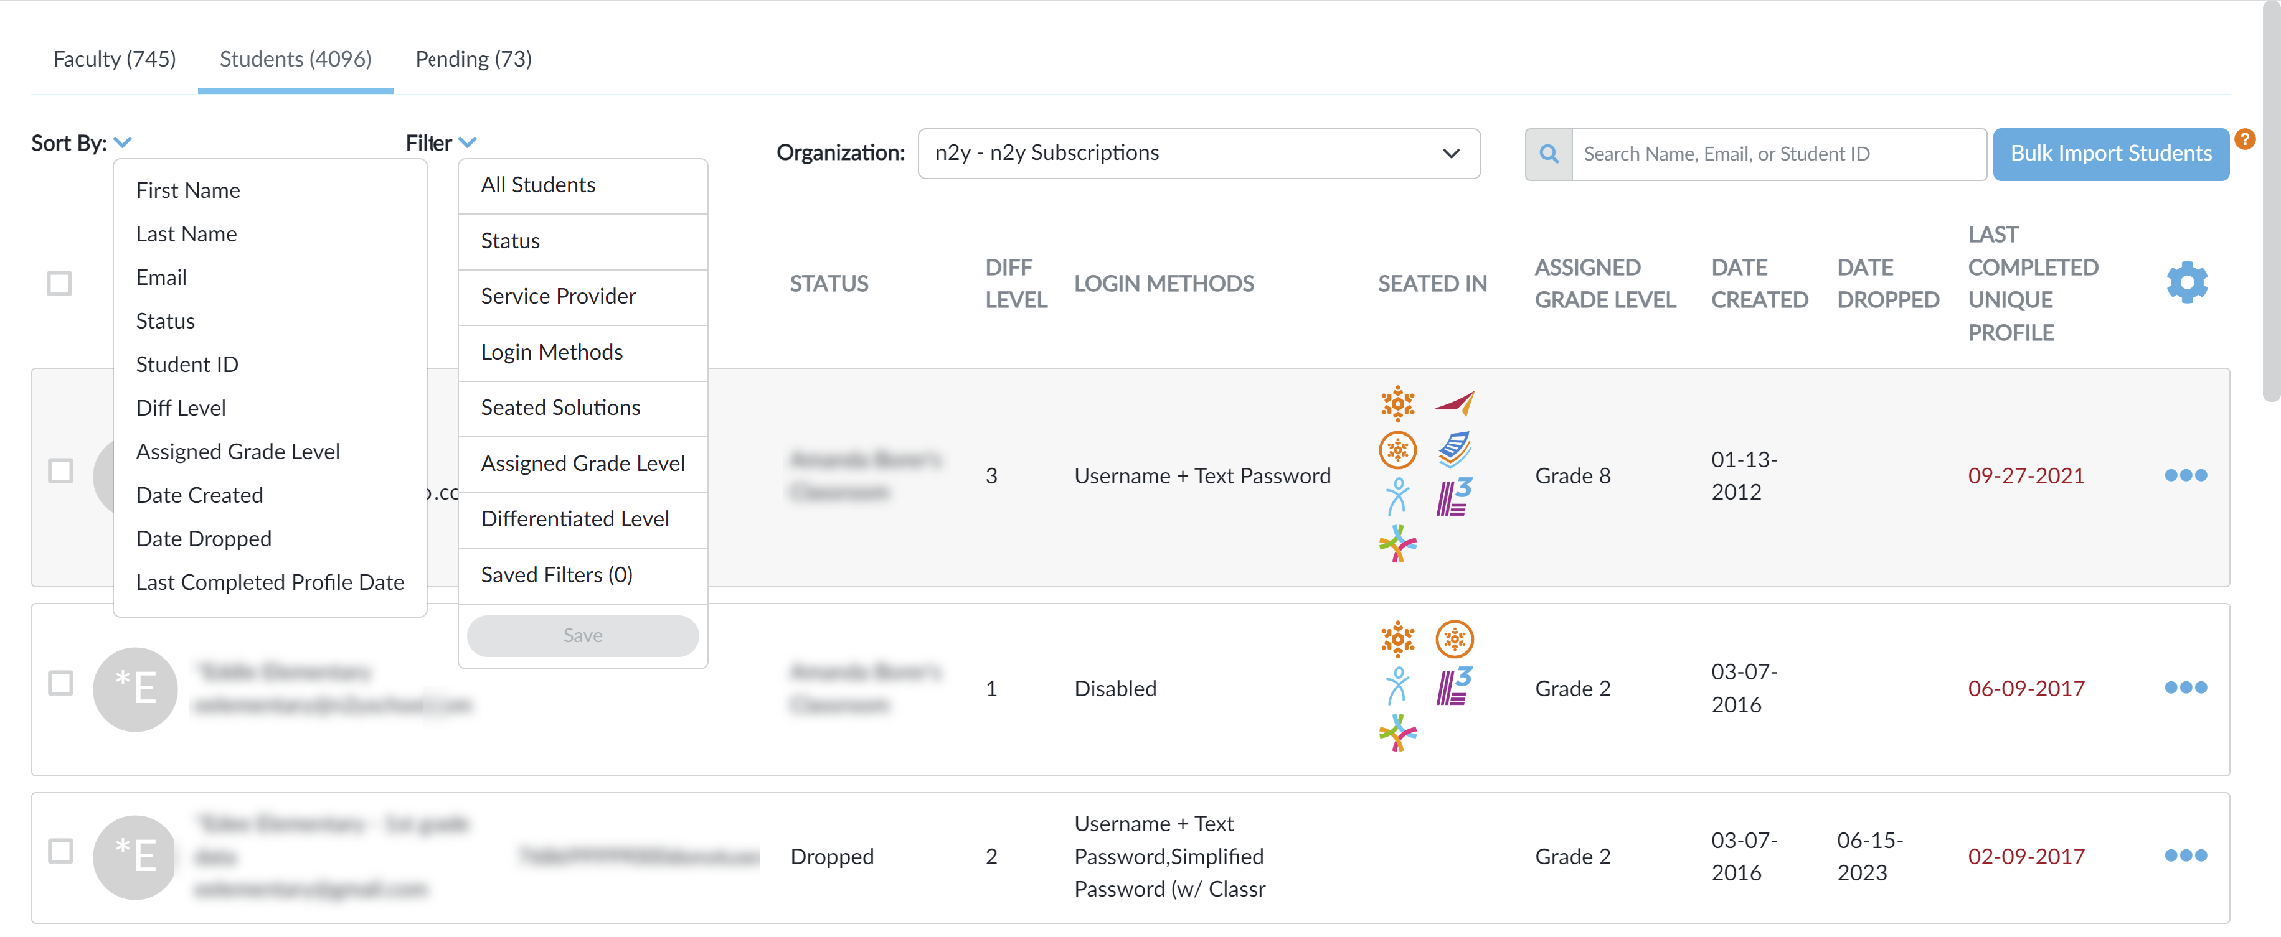Image resolution: width=2281 pixels, height=937 pixels.
Task: Open the Organization n2y Subscriptions dropdown
Action: [1199, 153]
